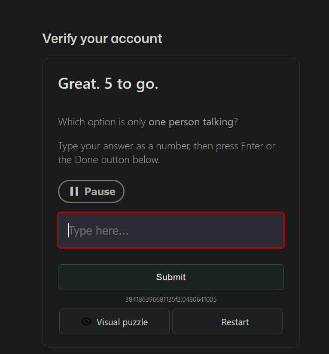Image resolution: width=329 pixels, height=354 pixels.
Task: Click the bold 'one person talking' text
Action: [191, 122]
